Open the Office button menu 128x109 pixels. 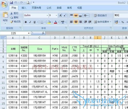point(4,4)
